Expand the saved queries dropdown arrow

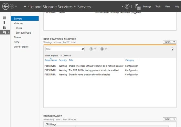tap(106, 49)
